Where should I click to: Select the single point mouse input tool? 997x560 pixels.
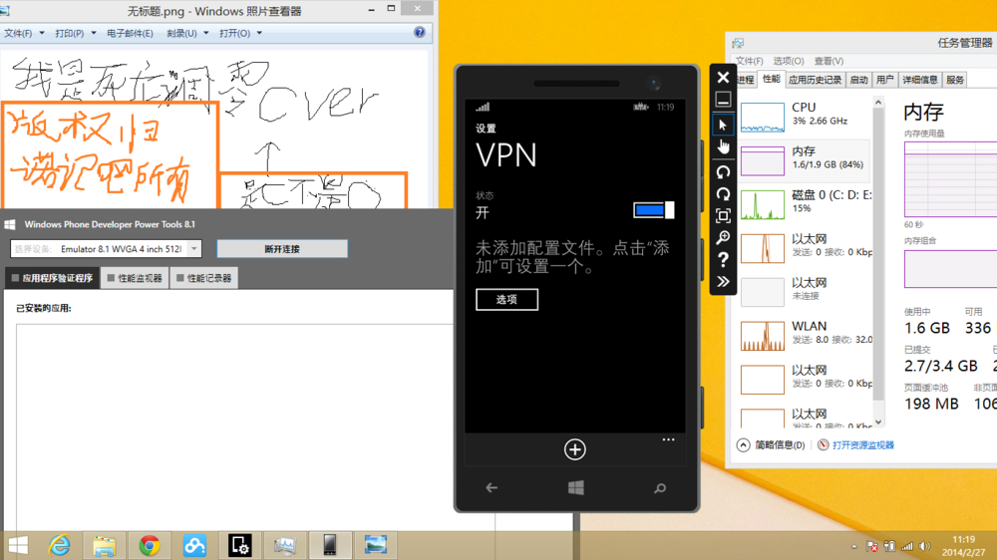coord(723,125)
